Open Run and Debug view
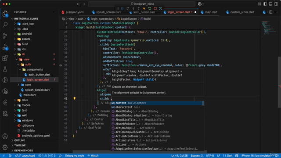281x158 pixels. pos(5,47)
